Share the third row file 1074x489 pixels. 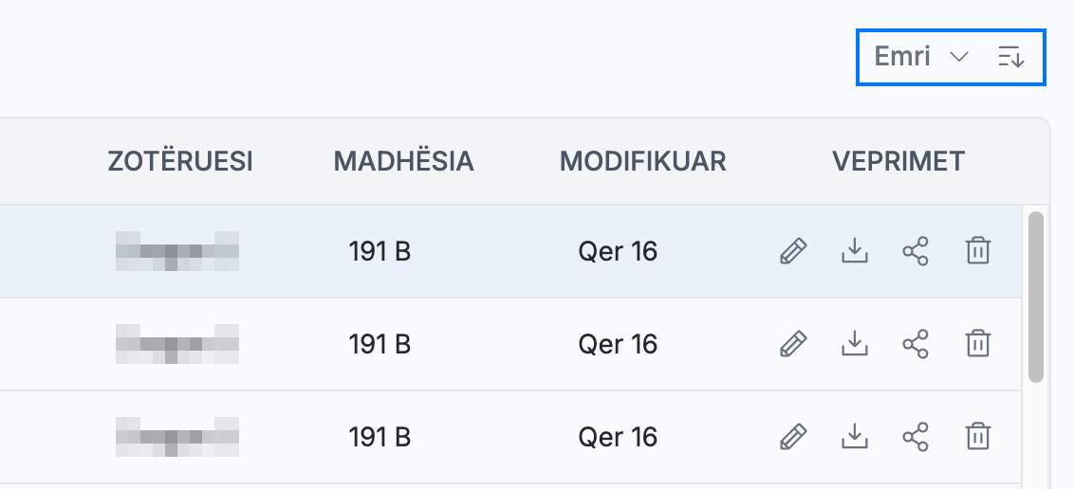916,436
